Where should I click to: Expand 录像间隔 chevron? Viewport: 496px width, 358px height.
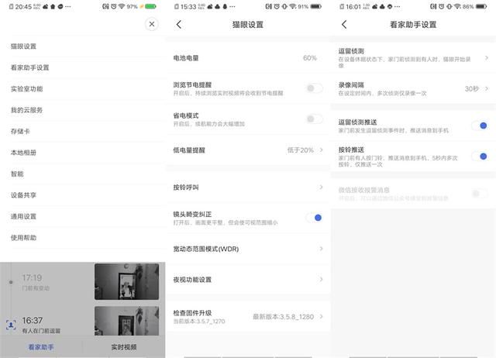click(x=487, y=88)
